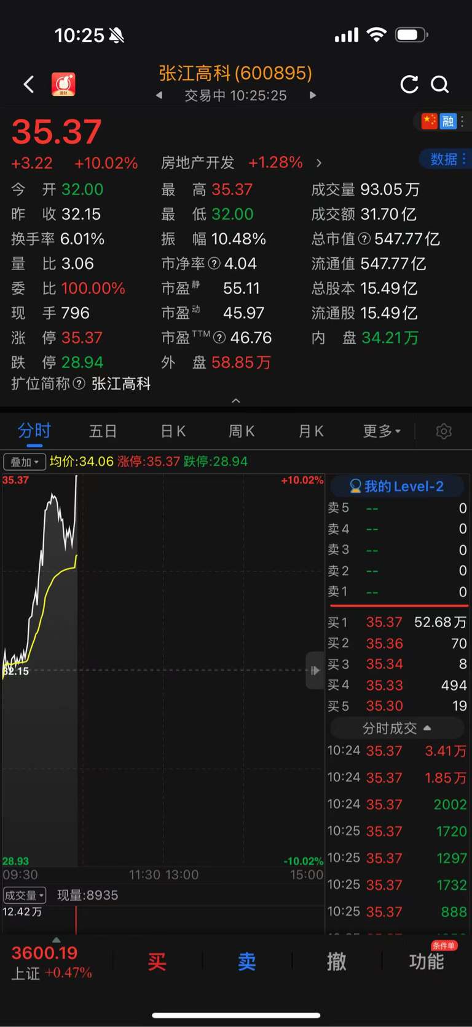
Task: Open the 更多 chart dropdown
Action: (382, 431)
